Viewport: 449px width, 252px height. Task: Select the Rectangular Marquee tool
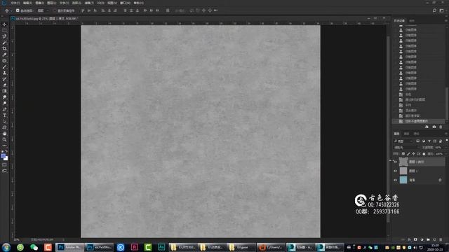[x=4, y=31]
